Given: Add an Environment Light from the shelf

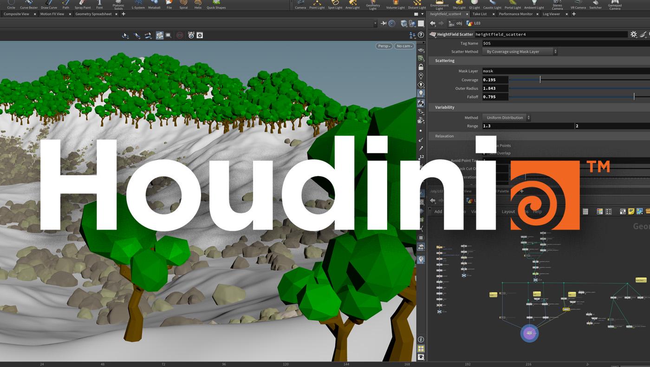Looking at the screenshot, I should 439,5.
